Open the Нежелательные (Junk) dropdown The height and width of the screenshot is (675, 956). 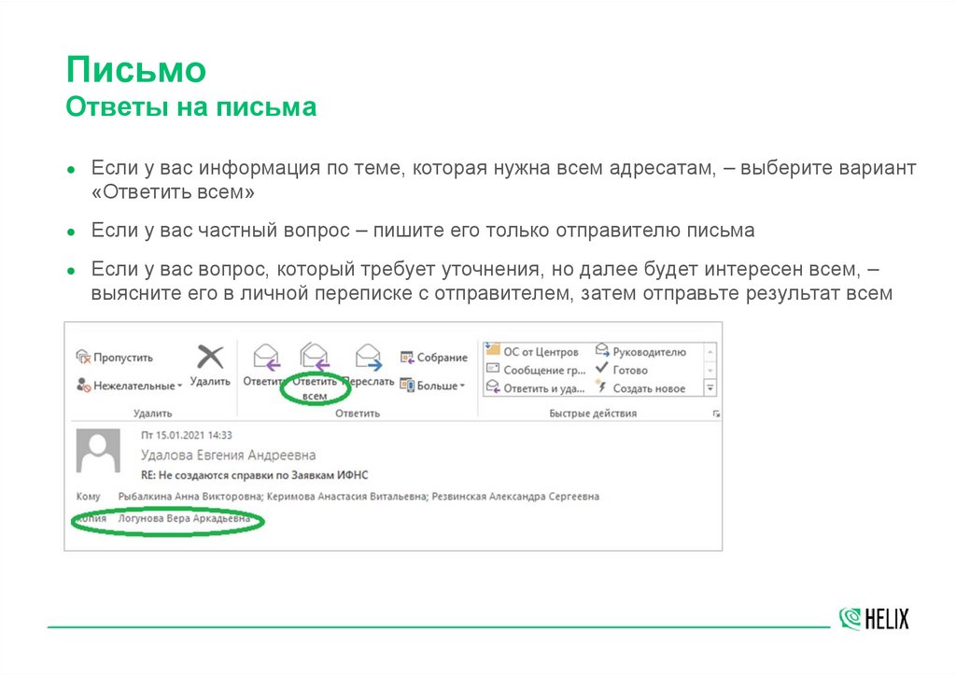pos(129,386)
